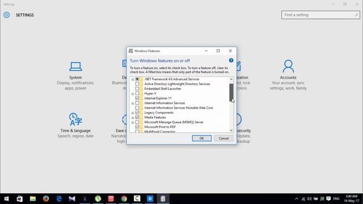Switch to Windows Features taskbar icon
Viewport: 363px width, 204px height.
click(163, 199)
